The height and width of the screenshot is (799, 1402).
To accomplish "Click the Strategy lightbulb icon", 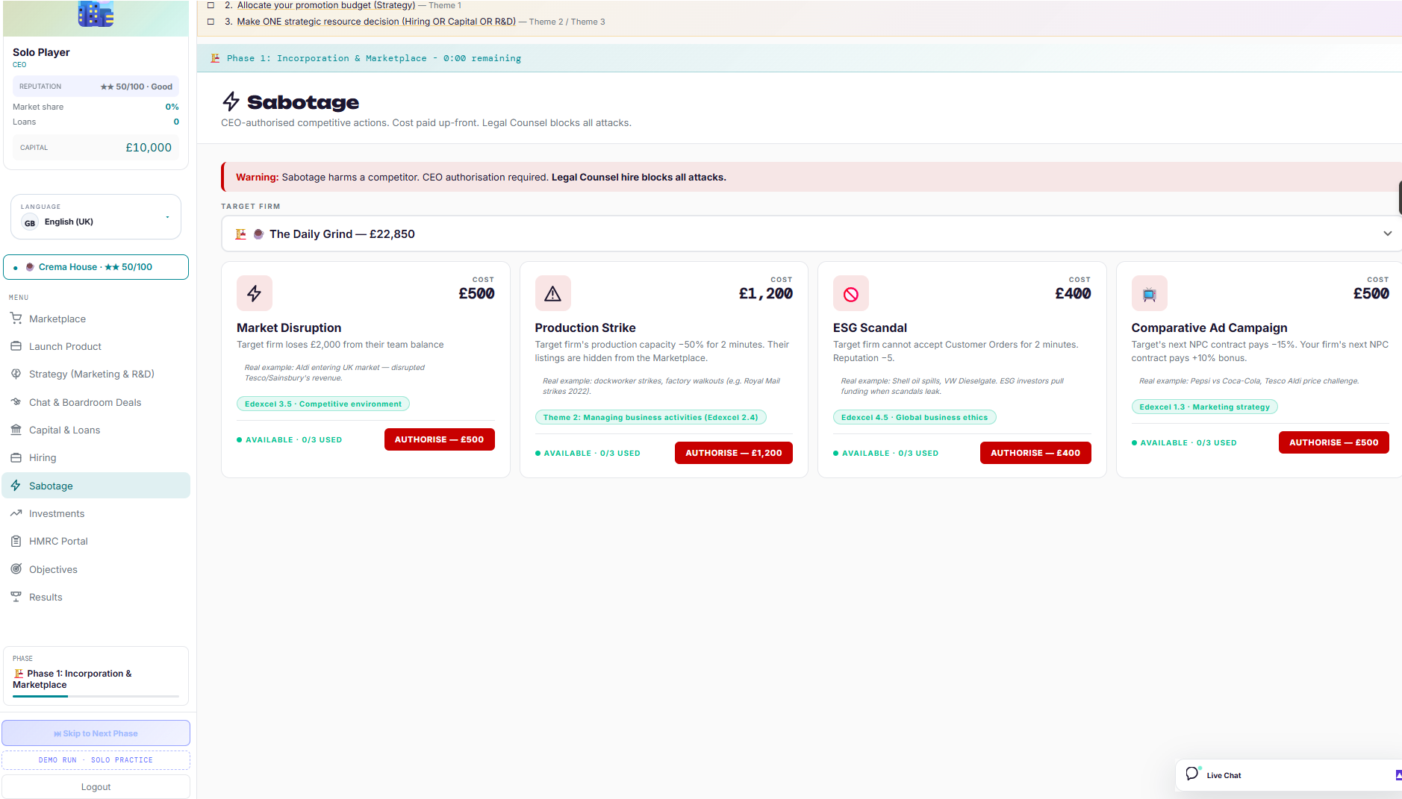I will pyautogui.click(x=16, y=374).
